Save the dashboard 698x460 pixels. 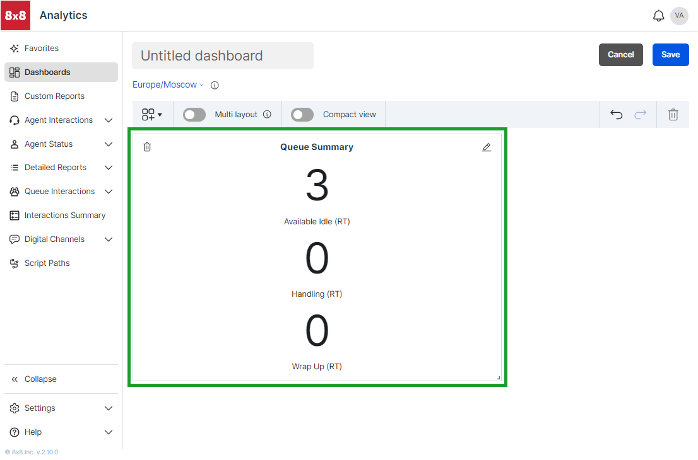tap(670, 55)
